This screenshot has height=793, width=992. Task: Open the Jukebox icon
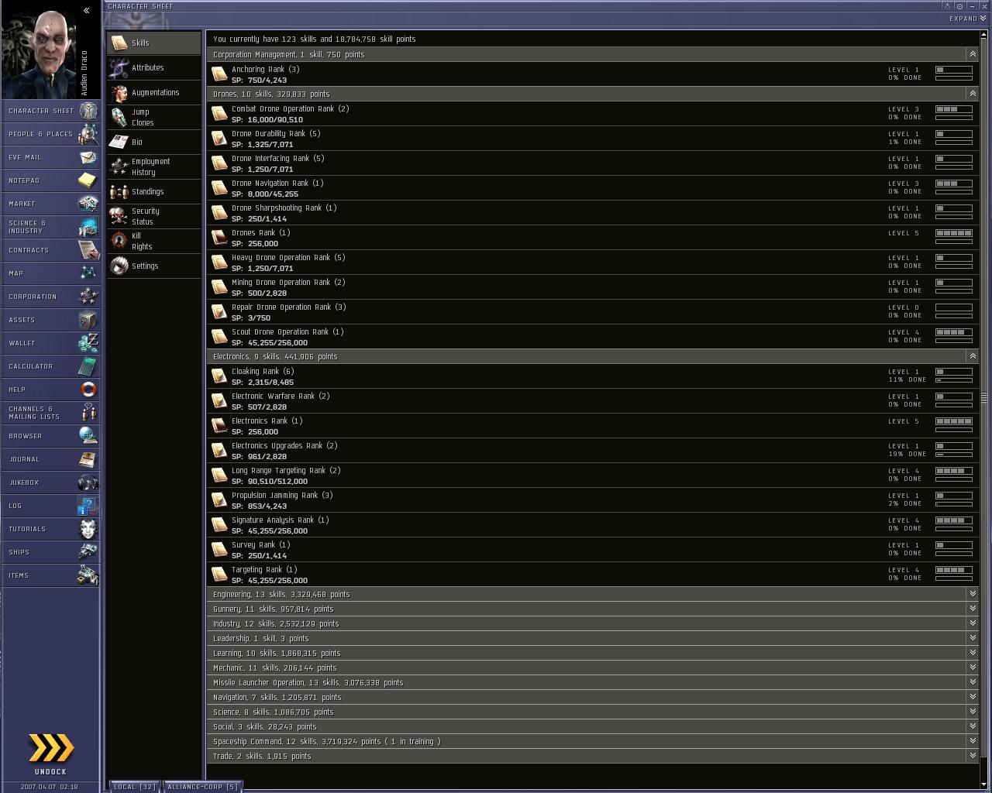coord(88,482)
